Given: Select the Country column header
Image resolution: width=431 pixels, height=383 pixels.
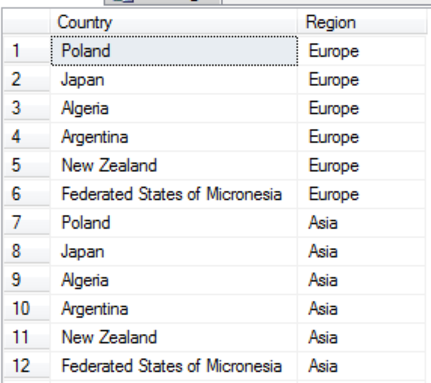Looking at the screenshot, I should point(174,22).
